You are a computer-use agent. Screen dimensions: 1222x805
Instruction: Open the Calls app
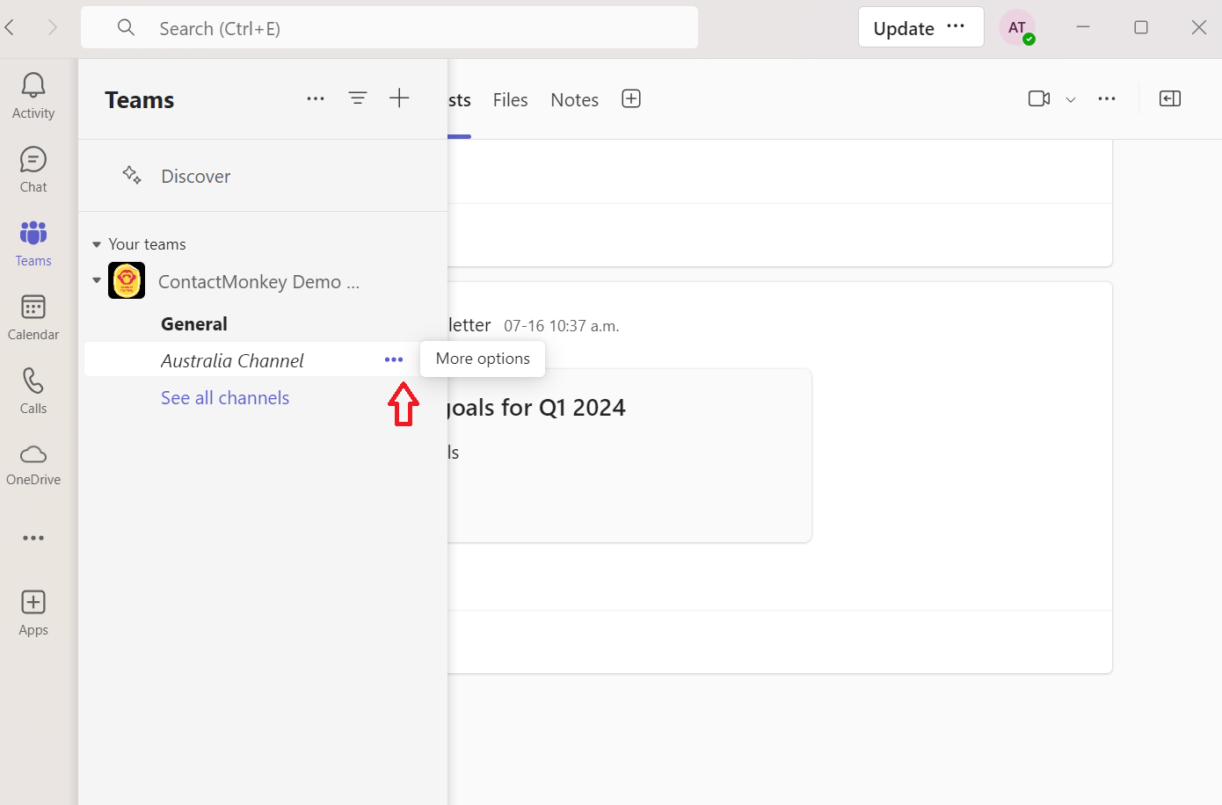pyautogui.click(x=33, y=391)
